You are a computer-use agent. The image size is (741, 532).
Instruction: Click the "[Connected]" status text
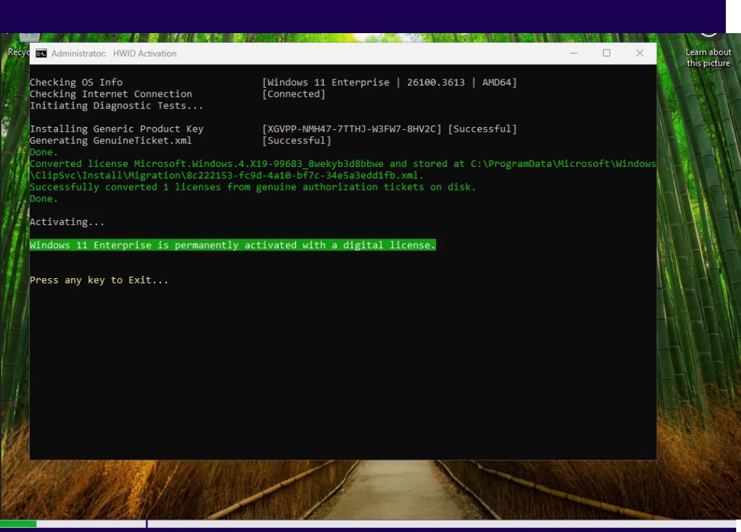tap(293, 94)
